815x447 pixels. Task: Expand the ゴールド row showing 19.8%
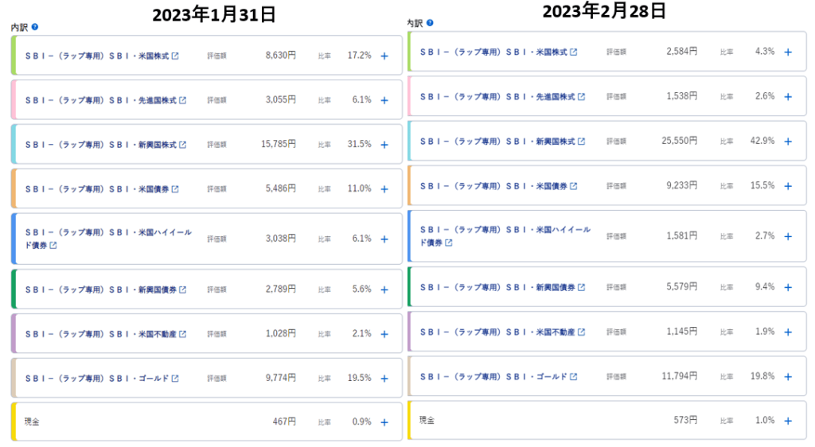(x=789, y=376)
